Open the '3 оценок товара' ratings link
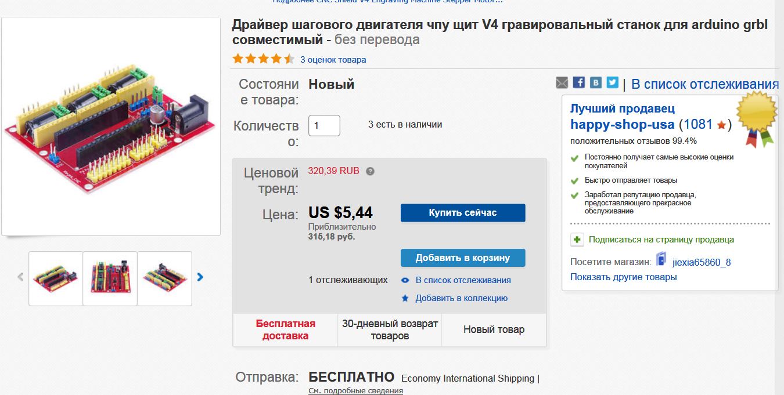The image size is (784, 395). tap(333, 60)
